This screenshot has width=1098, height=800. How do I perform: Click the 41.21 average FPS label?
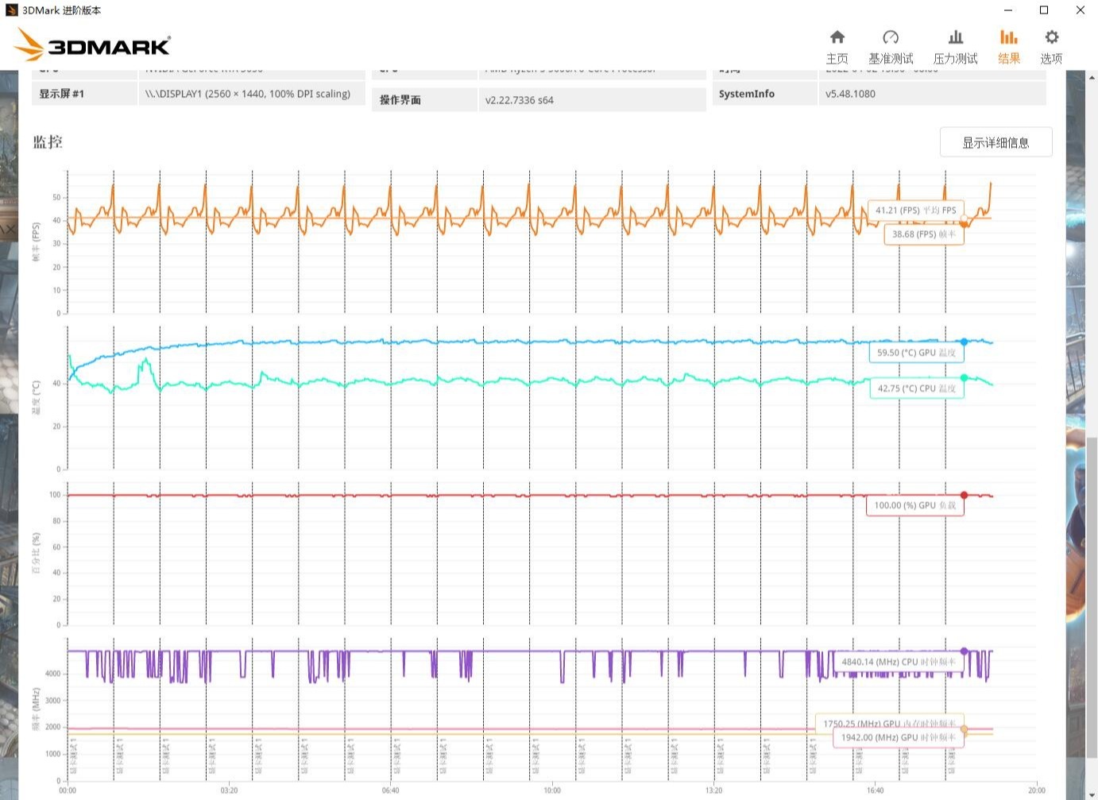point(915,210)
